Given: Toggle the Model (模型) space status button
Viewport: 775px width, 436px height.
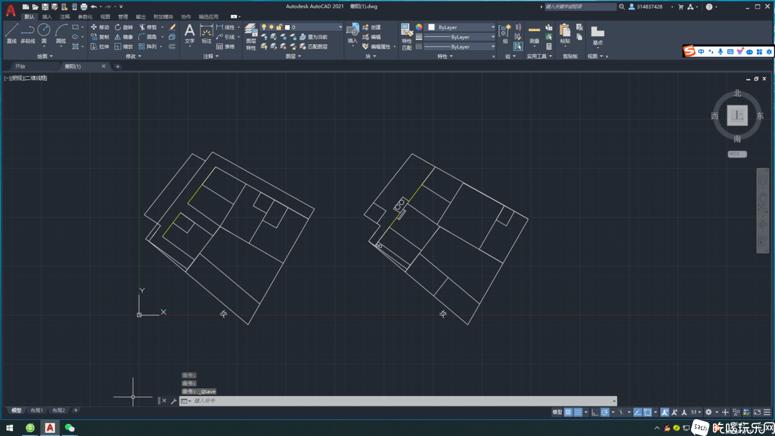Looking at the screenshot, I should click(x=557, y=412).
